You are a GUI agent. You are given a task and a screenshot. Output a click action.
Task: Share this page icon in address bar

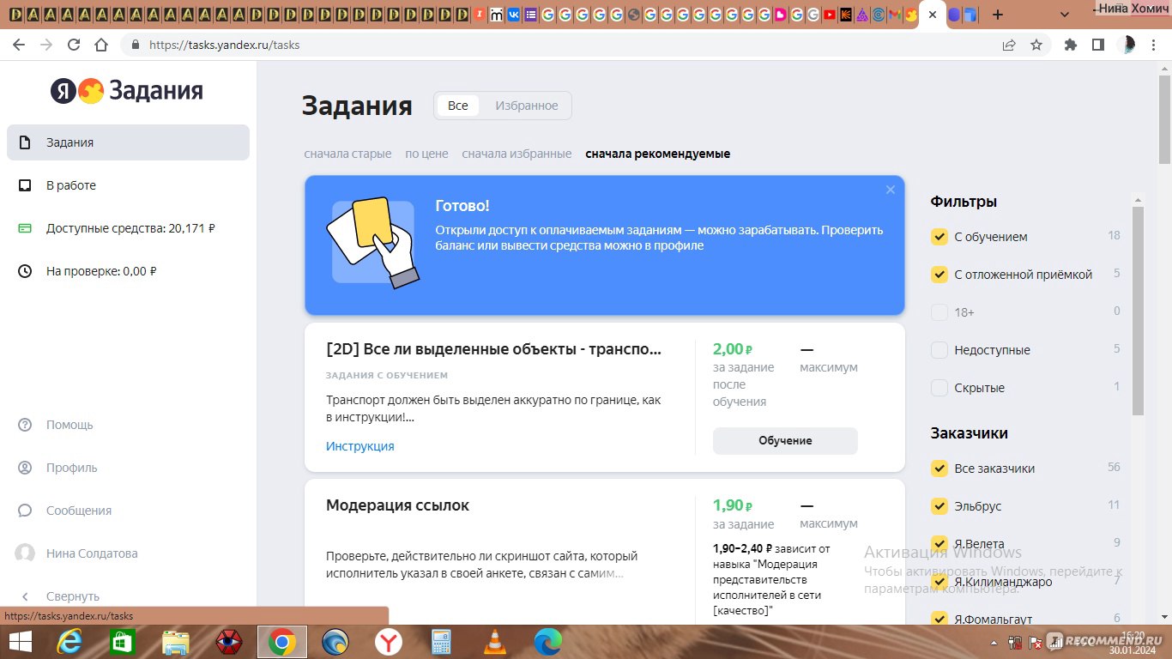click(1009, 45)
